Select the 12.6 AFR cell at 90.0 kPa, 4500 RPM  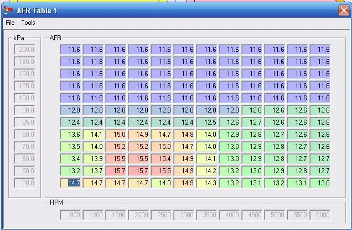tap(252, 110)
